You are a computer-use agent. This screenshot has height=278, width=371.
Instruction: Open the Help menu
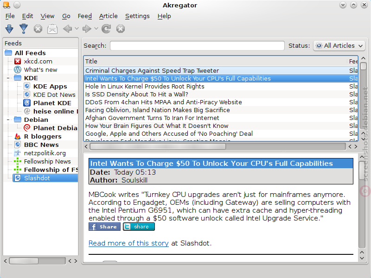(x=164, y=16)
